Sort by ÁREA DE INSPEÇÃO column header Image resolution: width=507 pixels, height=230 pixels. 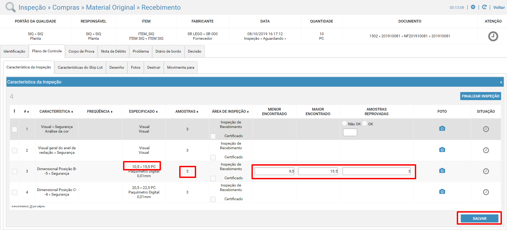(230, 111)
